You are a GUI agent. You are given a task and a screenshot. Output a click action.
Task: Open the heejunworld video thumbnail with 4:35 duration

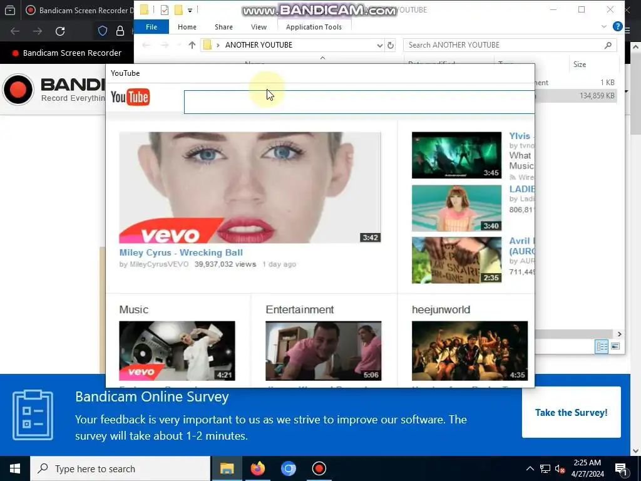[469, 351]
